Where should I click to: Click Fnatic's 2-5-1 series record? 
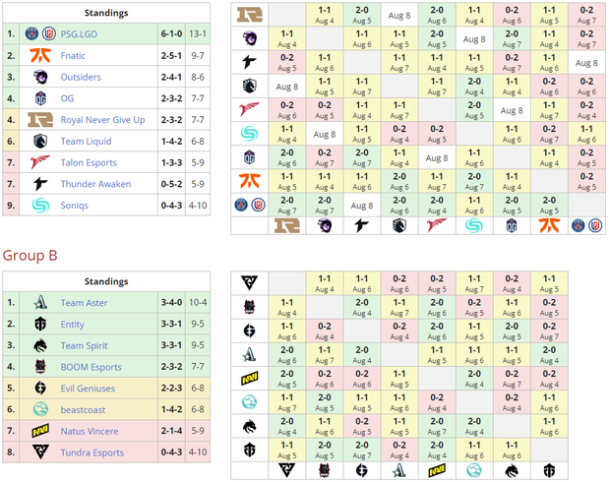(171, 56)
